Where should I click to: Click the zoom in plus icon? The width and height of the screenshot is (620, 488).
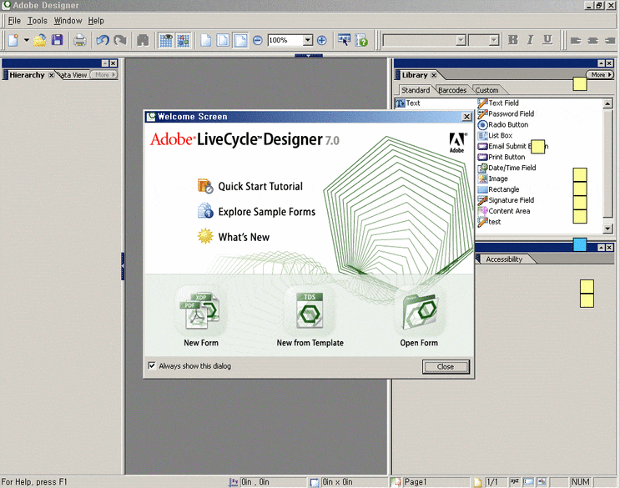click(x=322, y=40)
